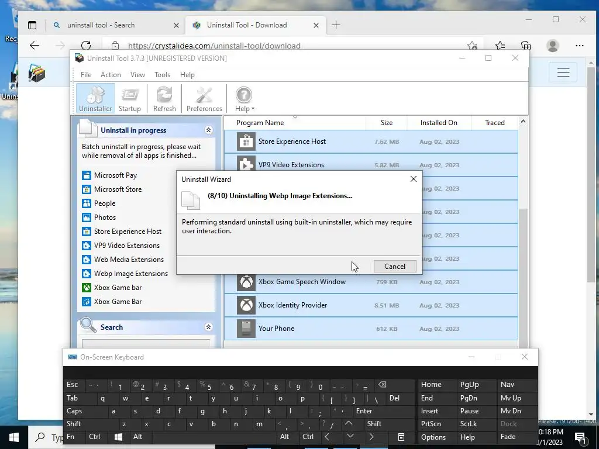The height and width of the screenshot is (449, 599).
Task: Sort by Size column header
Action: 387,123
